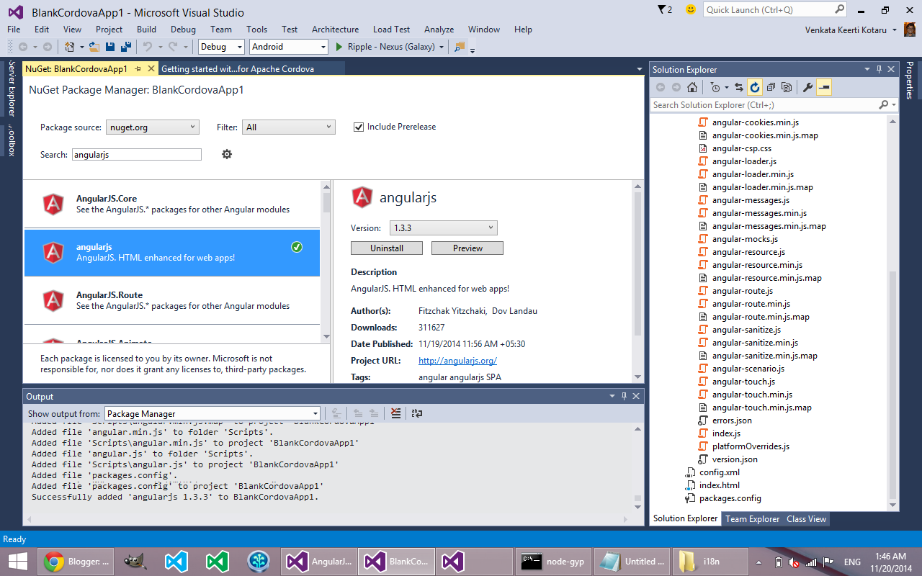This screenshot has height=576, width=922.
Task: Select config.xml in Solution Explorer
Action: [719, 472]
